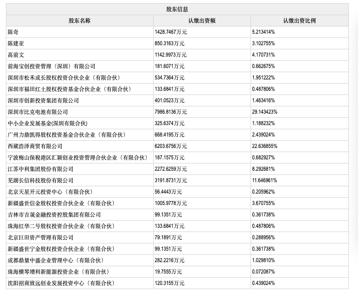Click percentage 3.102755%
The image size is (358, 295).
[x=263, y=43]
